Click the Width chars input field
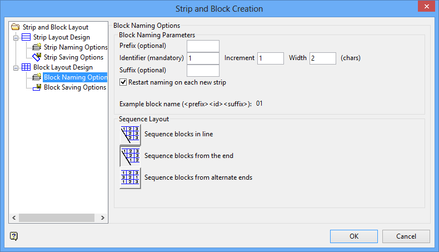The image size is (439, 252). tap(322, 58)
